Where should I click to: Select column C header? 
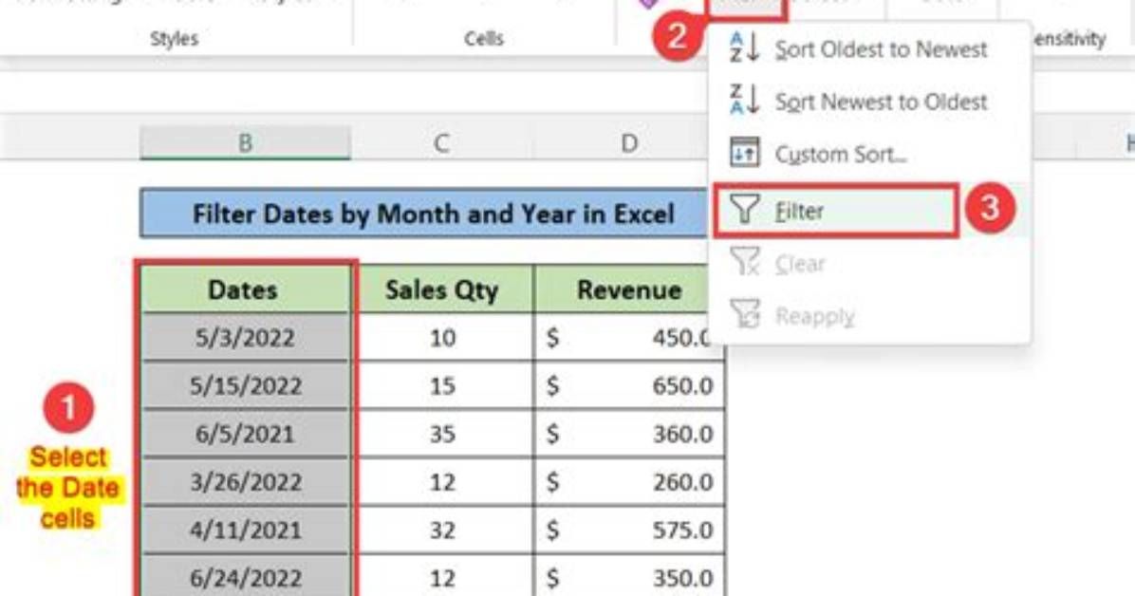coord(441,142)
